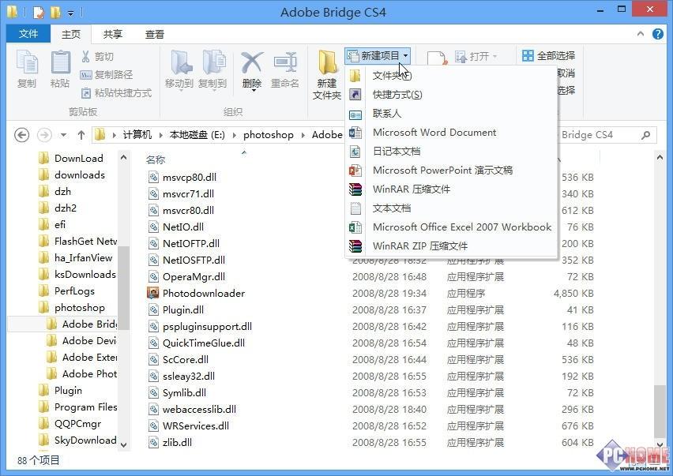
Task: Select OperaMgr.dll in the file list
Action: pos(186,276)
